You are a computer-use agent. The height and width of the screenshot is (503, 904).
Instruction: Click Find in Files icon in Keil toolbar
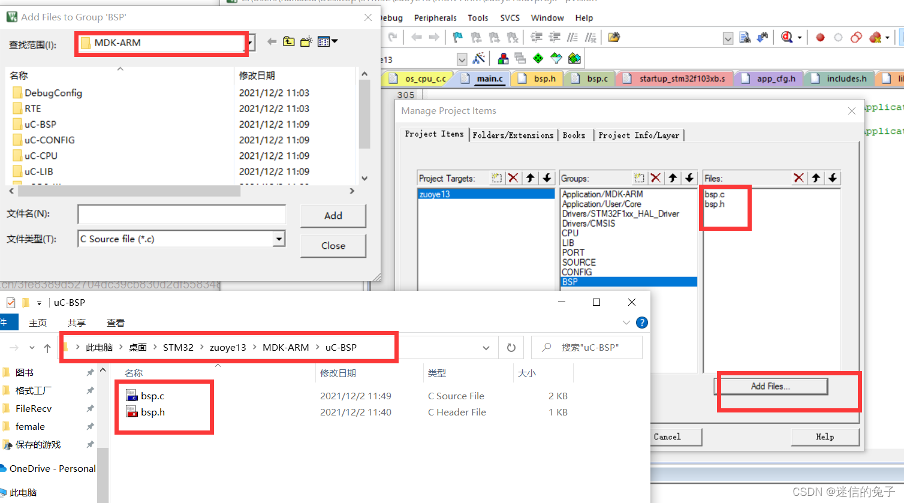click(745, 37)
